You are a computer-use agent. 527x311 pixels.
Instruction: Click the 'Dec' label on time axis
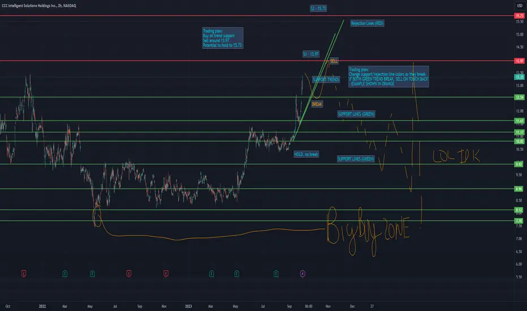(352, 306)
